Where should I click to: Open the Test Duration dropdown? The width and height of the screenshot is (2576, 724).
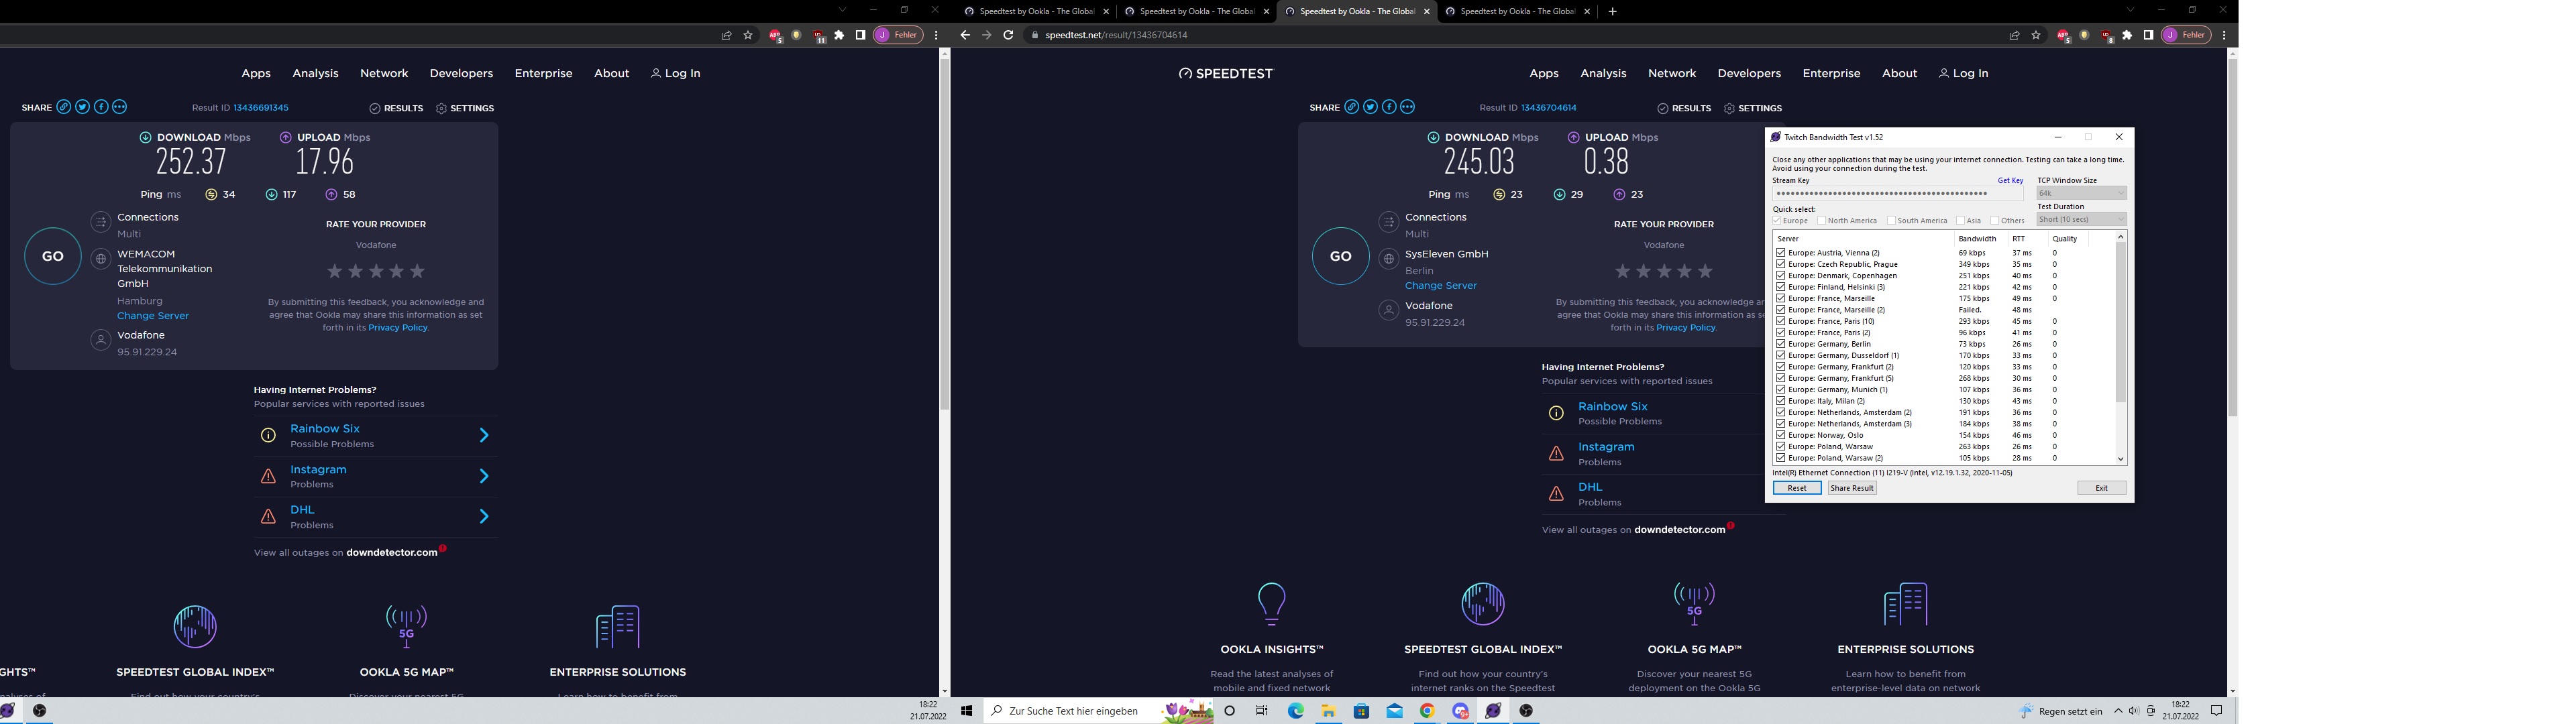(x=2081, y=219)
